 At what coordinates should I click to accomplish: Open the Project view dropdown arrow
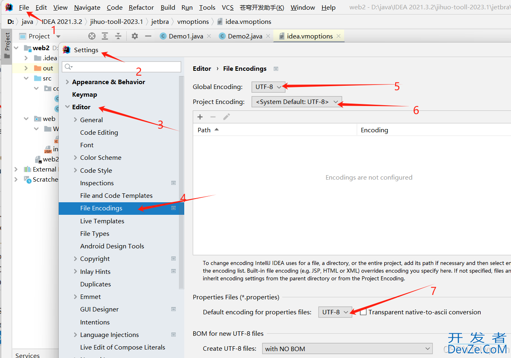pos(58,36)
